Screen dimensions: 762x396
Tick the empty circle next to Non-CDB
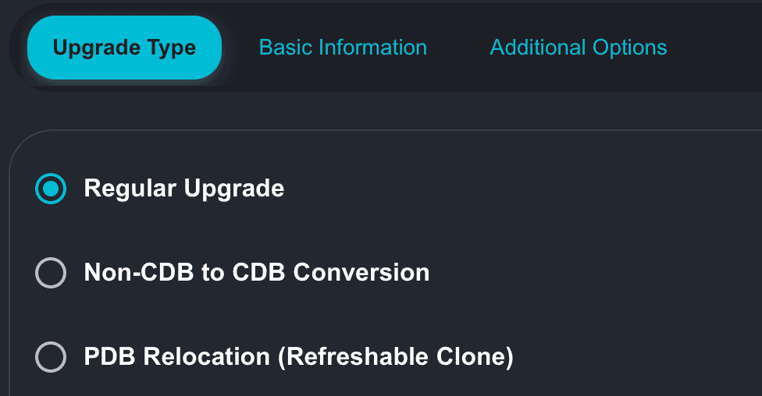click(52, 273)
